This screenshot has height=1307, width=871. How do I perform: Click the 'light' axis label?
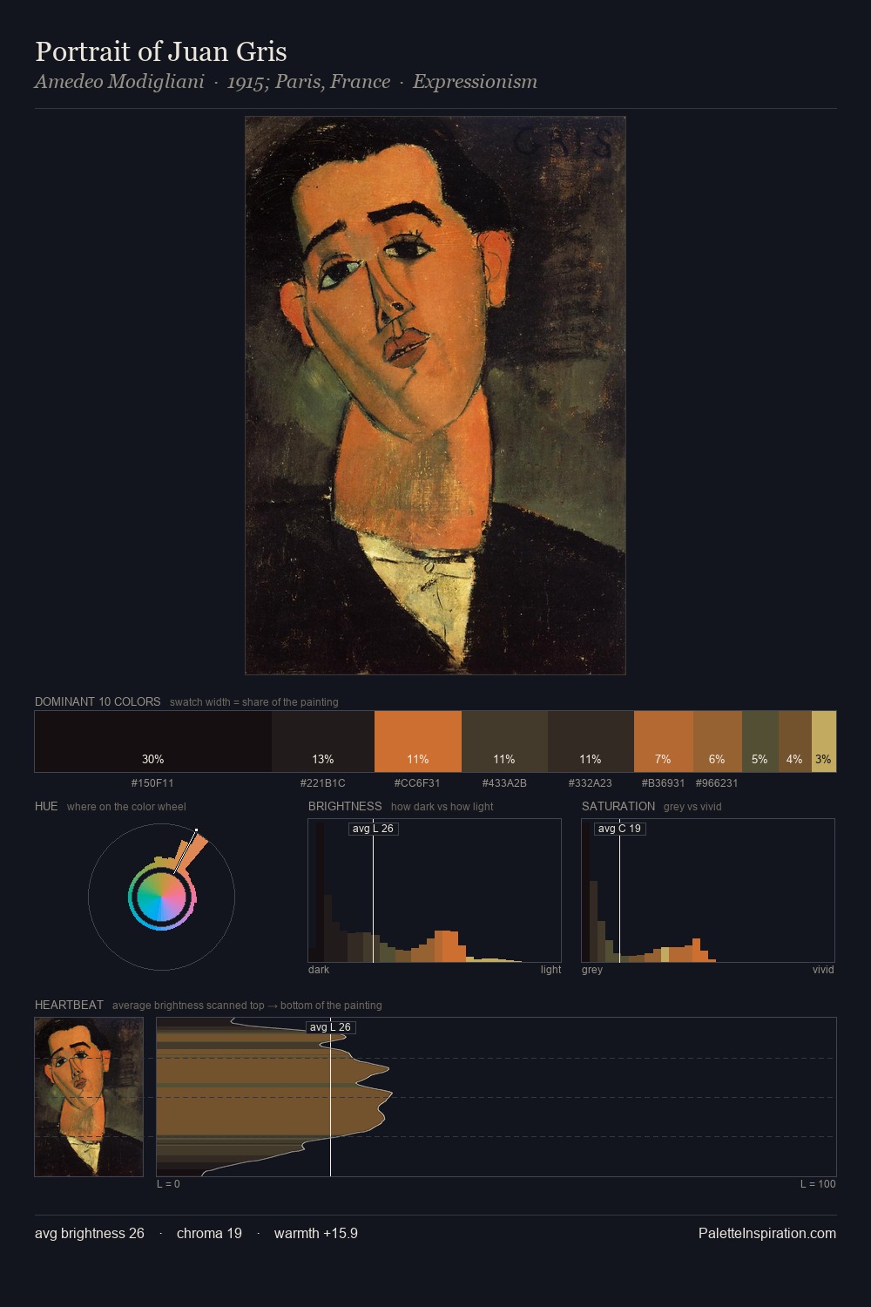pyautogui.click(x=550, y=970)
